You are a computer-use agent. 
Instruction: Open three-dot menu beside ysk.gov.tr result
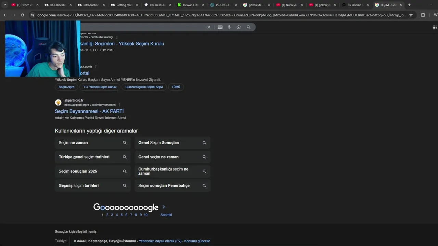pos(96,67)
